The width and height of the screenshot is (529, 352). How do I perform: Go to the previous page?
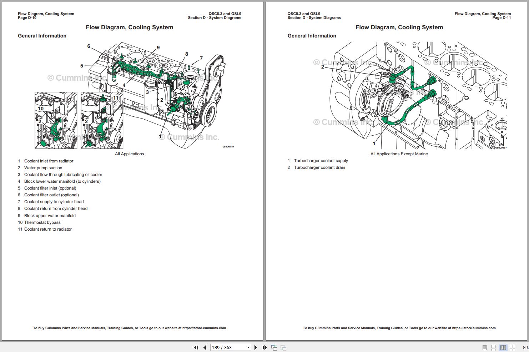(x=205, y=347)
